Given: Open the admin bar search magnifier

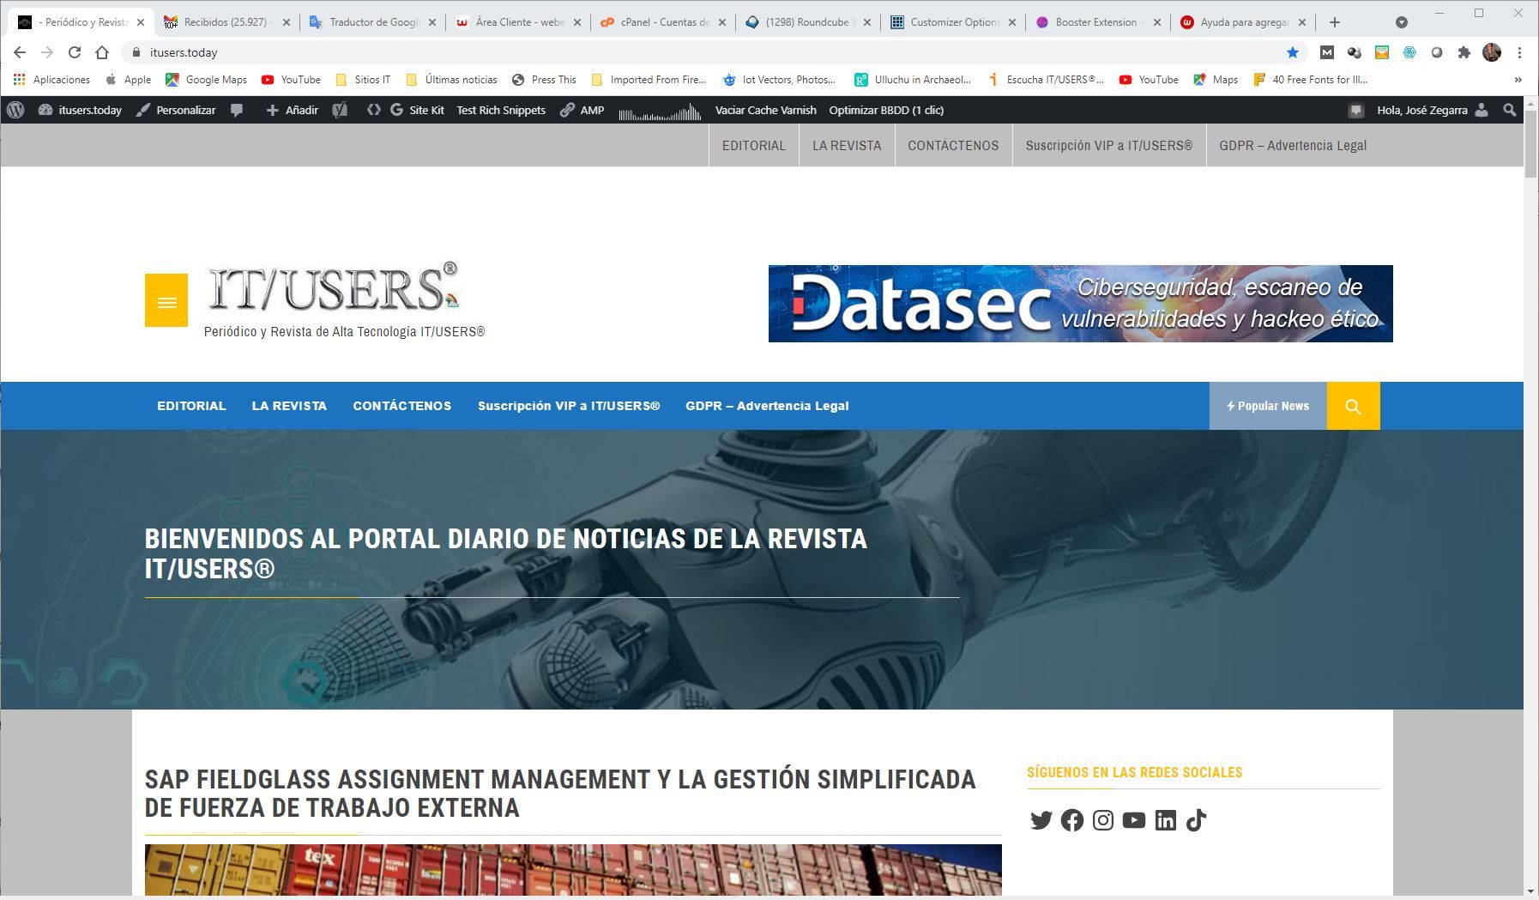Looking at the screenshot, I should click(1510, 110).
